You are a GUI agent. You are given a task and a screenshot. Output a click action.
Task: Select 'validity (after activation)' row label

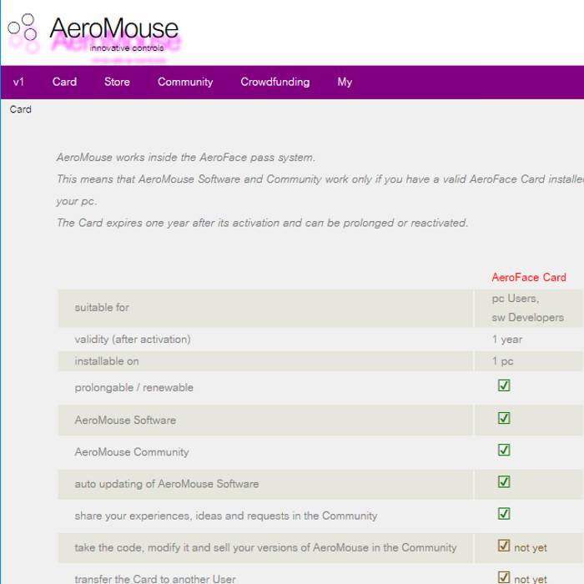132,340
